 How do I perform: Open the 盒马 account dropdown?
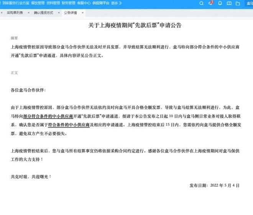click(249, 3)
